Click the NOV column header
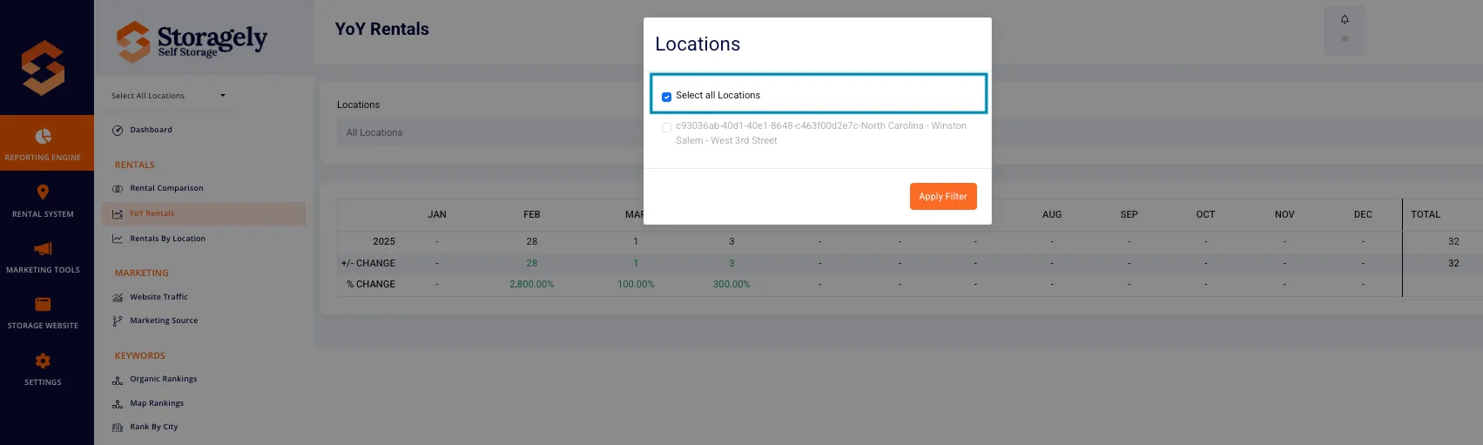 pos(1284,214)
